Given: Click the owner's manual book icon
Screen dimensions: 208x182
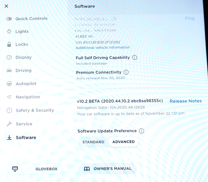Looking at the screenshot, I should point(87,169).
